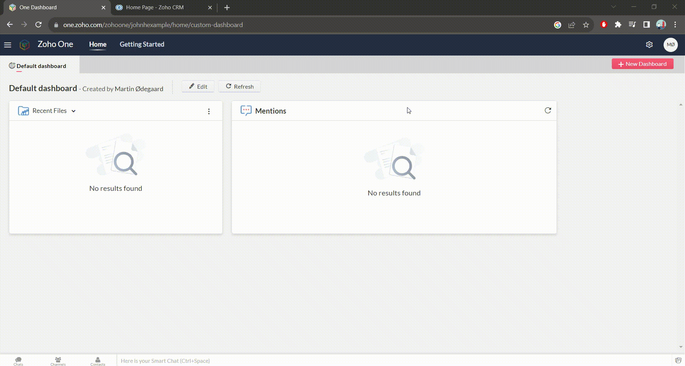Open Zoho One settings gear
Viewport: 685px width, 366px height.
tap(649, 45)
